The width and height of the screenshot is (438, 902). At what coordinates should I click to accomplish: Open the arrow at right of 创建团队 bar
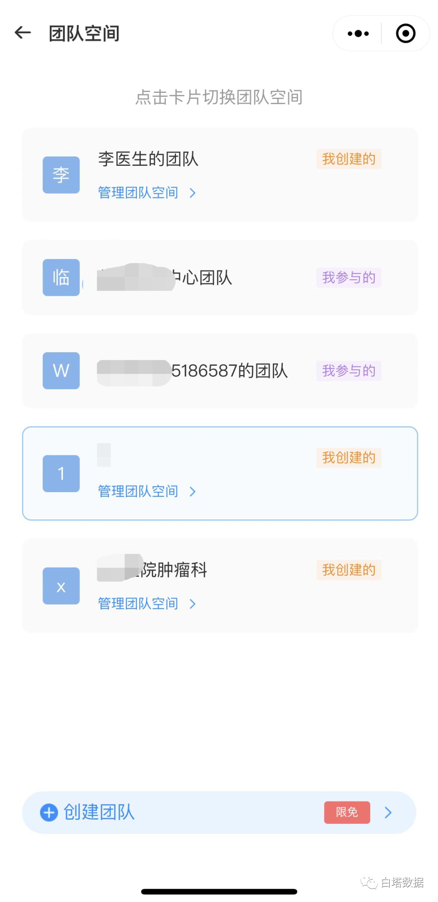[388, 812]
